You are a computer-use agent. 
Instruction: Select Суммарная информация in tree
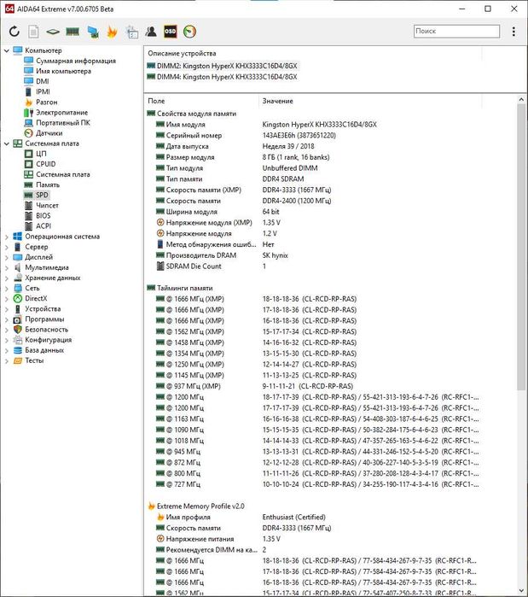pyautogui.click(x=76, y=61)
